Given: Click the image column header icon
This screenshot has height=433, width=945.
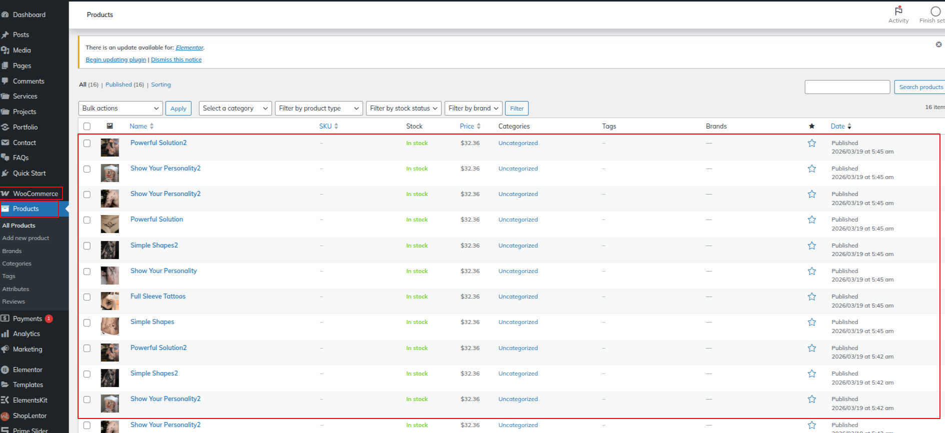Looking at the screenshot, I should 110,126.
